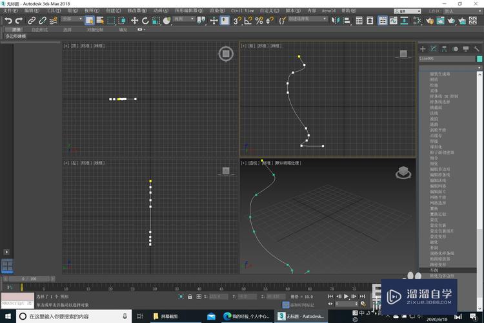Click the top viewport ViewCube
This screenshot has width=484, height=323.
point(226,54)
